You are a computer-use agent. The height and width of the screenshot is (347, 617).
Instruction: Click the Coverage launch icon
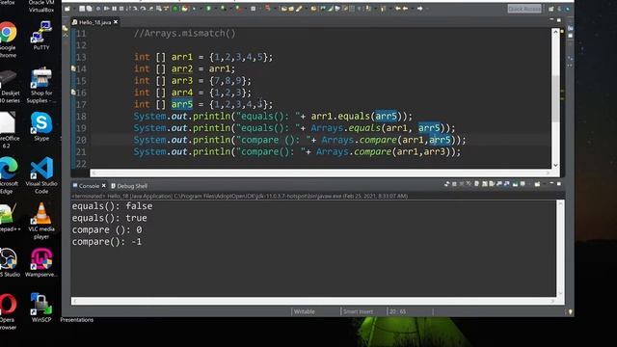(x=223, y=9)
